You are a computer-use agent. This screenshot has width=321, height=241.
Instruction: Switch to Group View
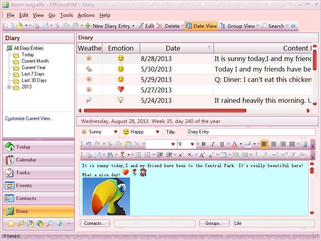(238, 26)
